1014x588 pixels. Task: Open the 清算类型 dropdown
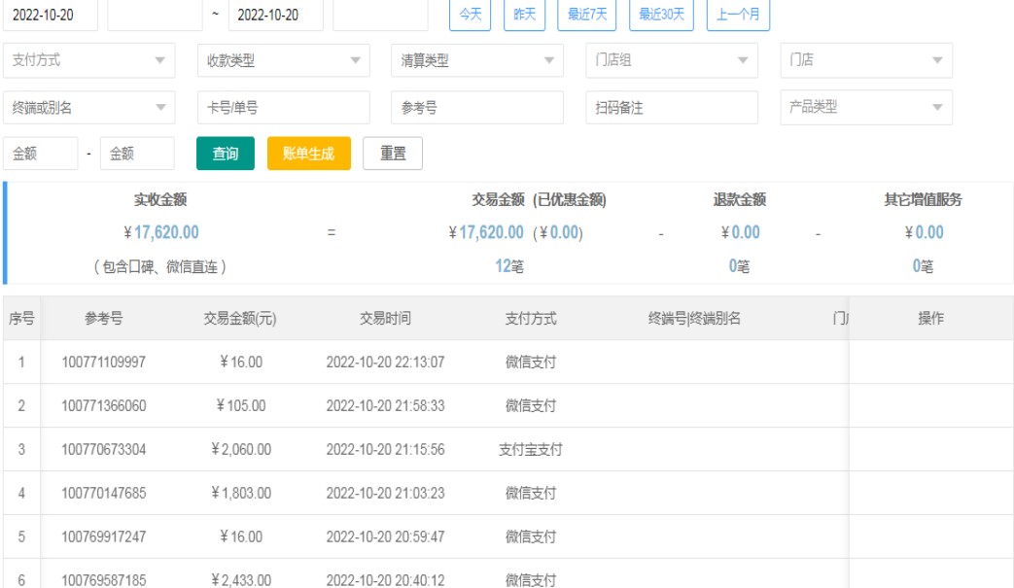[477, 60]
